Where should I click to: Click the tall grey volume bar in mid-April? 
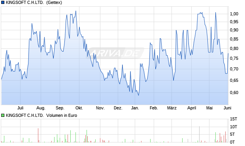point(199,134)
